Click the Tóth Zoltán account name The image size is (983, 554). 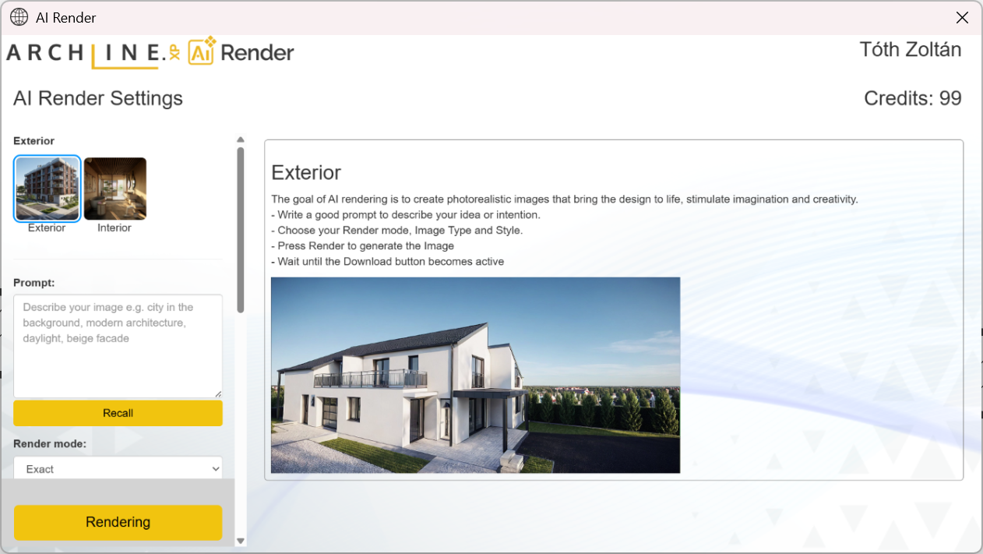[910, 49]
